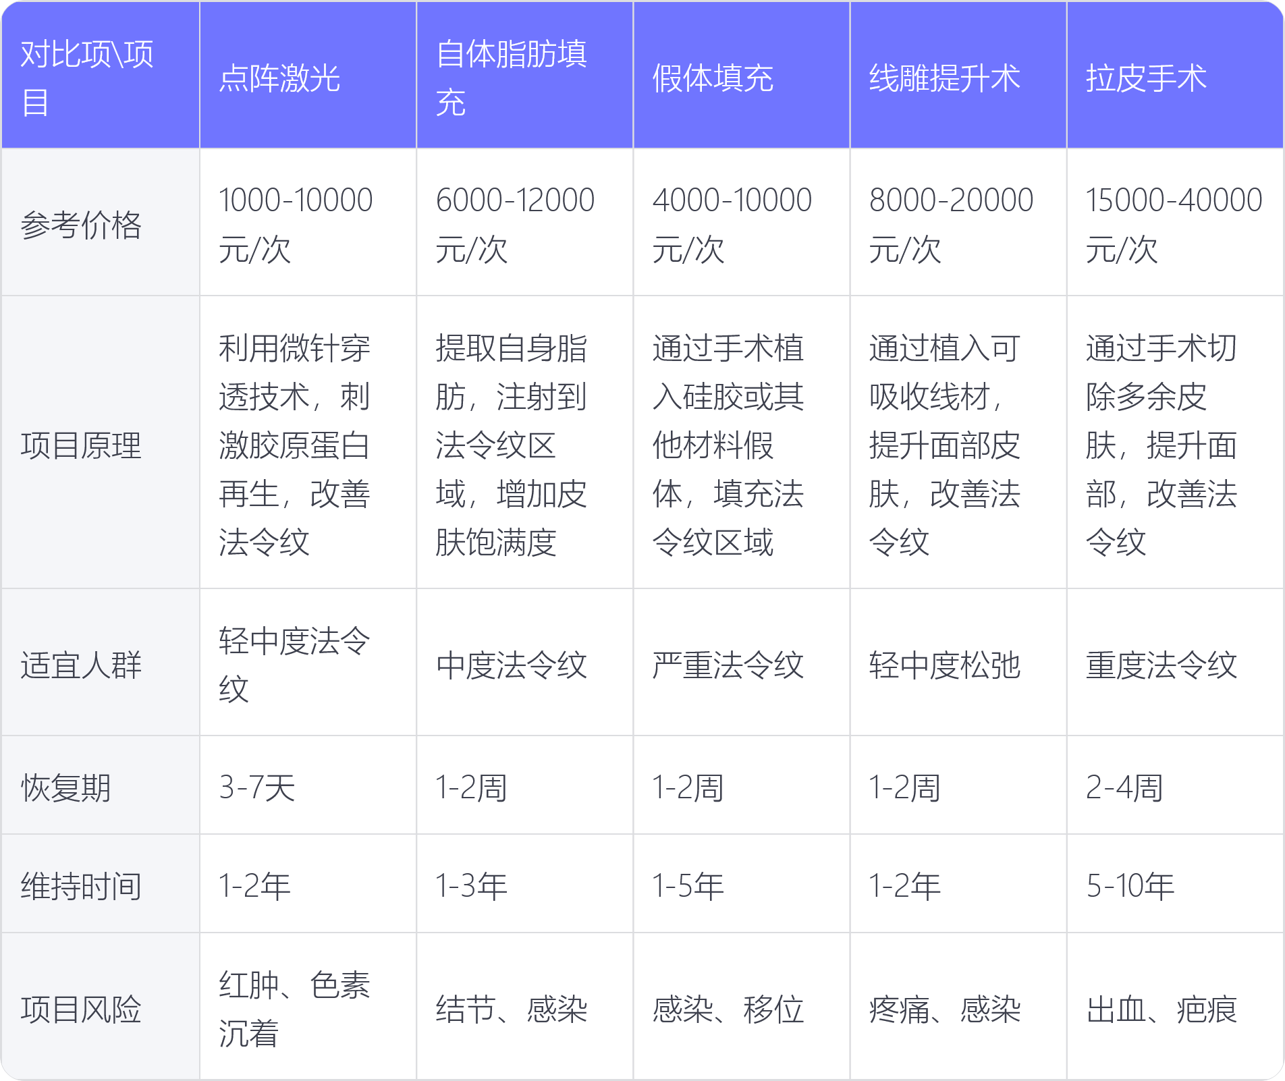Select the 通过手术切除多余皮肤 description cell
1285x1081 pixels.
pos(1175,442)
